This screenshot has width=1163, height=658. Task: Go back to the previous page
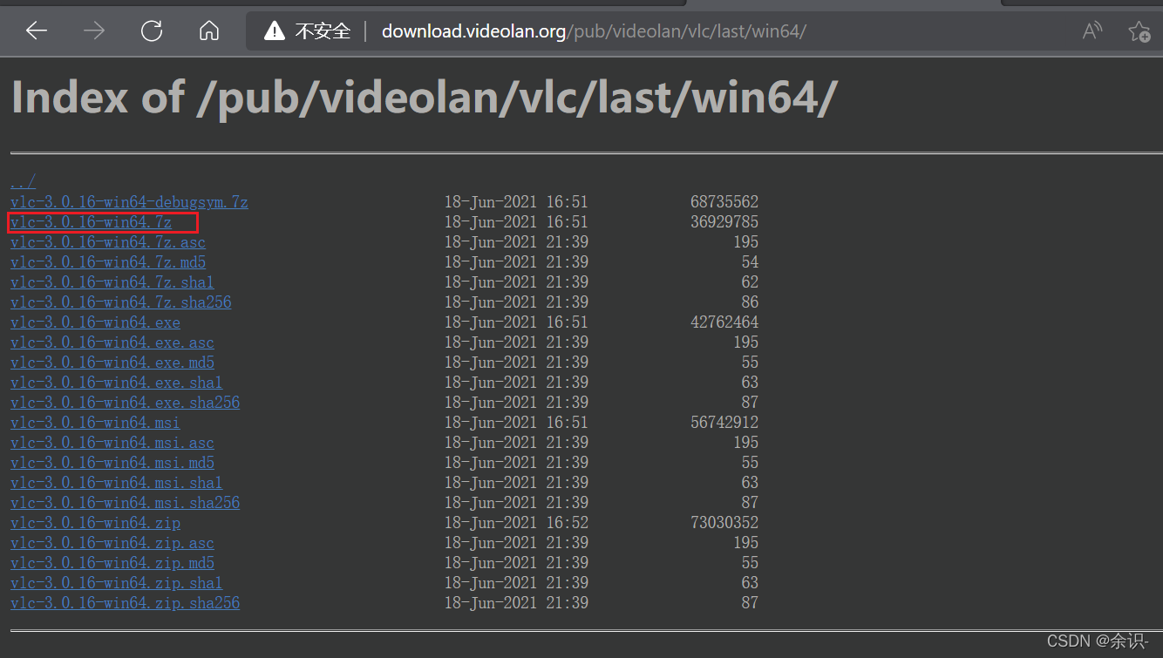pyautogui.click(x=37, y=31)
